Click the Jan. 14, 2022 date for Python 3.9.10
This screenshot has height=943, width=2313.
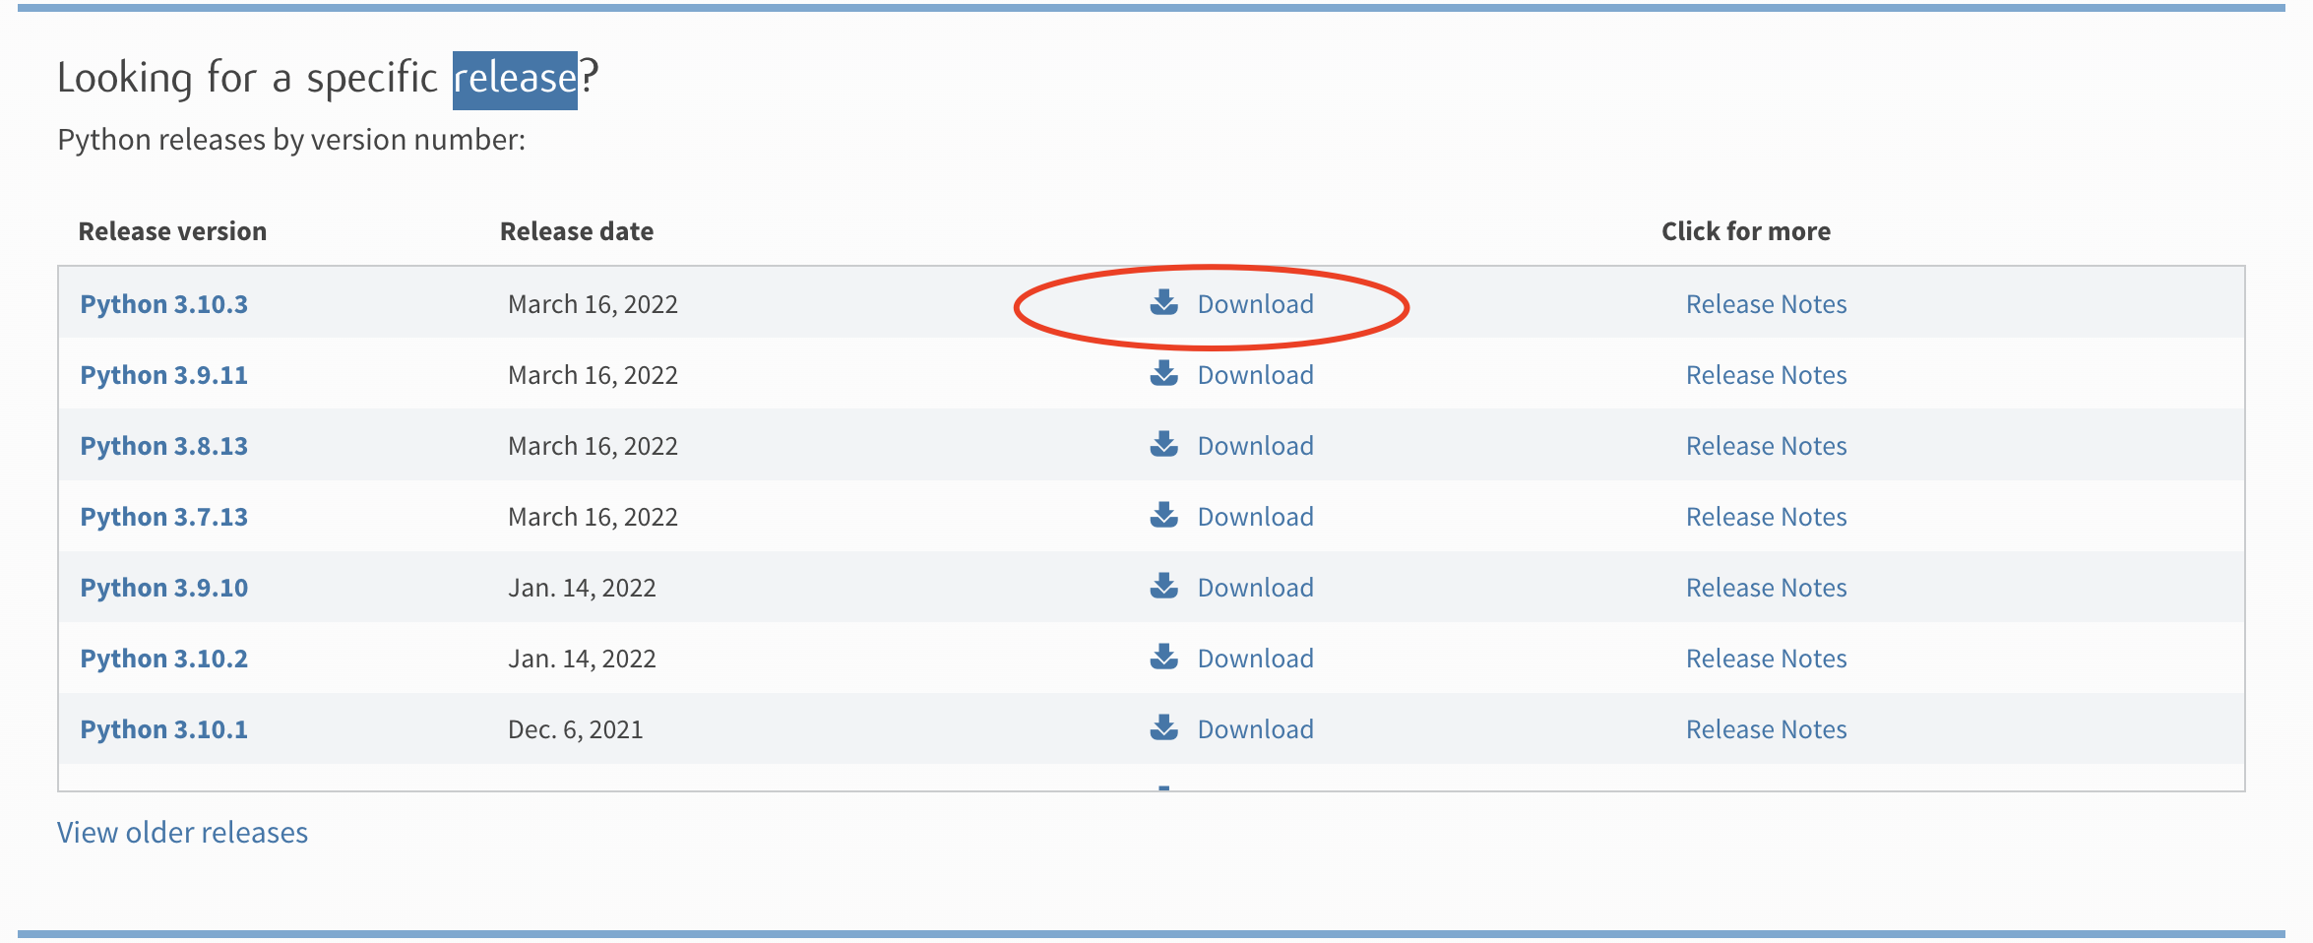582,588
